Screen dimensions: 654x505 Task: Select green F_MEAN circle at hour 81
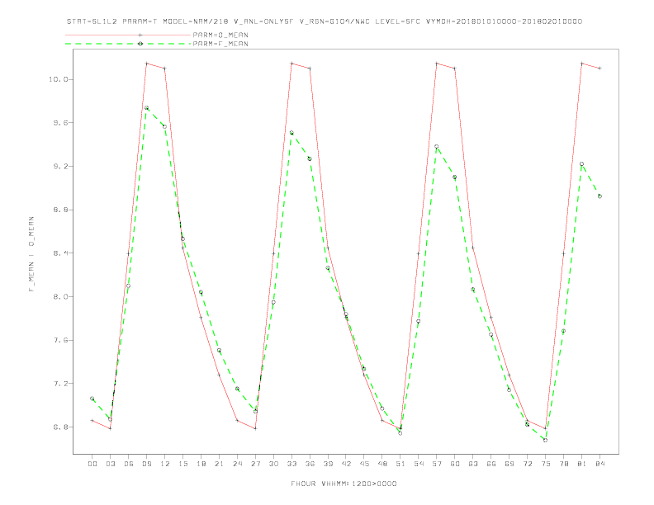[582, 164]
